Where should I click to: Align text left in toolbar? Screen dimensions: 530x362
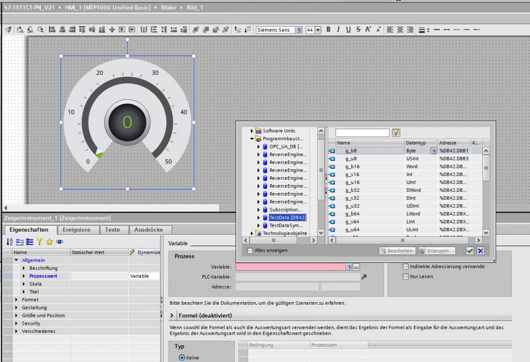click(390, 29)
